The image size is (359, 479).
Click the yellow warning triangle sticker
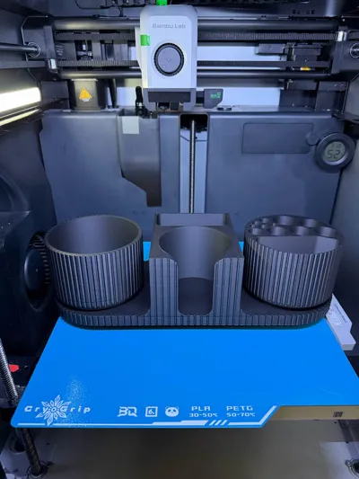[x=85, y=94]
